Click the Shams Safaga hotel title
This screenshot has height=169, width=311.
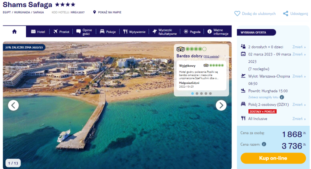28,5
